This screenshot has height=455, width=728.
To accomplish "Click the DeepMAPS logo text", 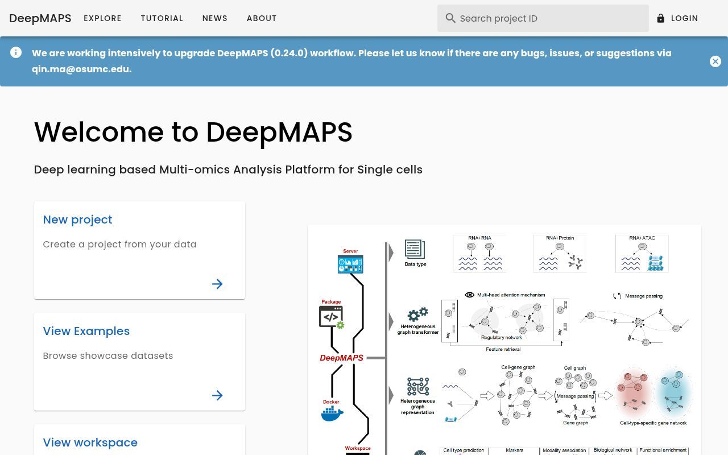I will click(40, 18).
